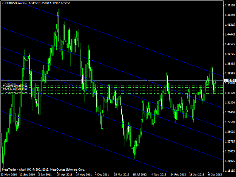Click the triangle arrow beside EURUSD,Weekly
Viewport: 236px width, 177px height.
[x=3, y=3]
